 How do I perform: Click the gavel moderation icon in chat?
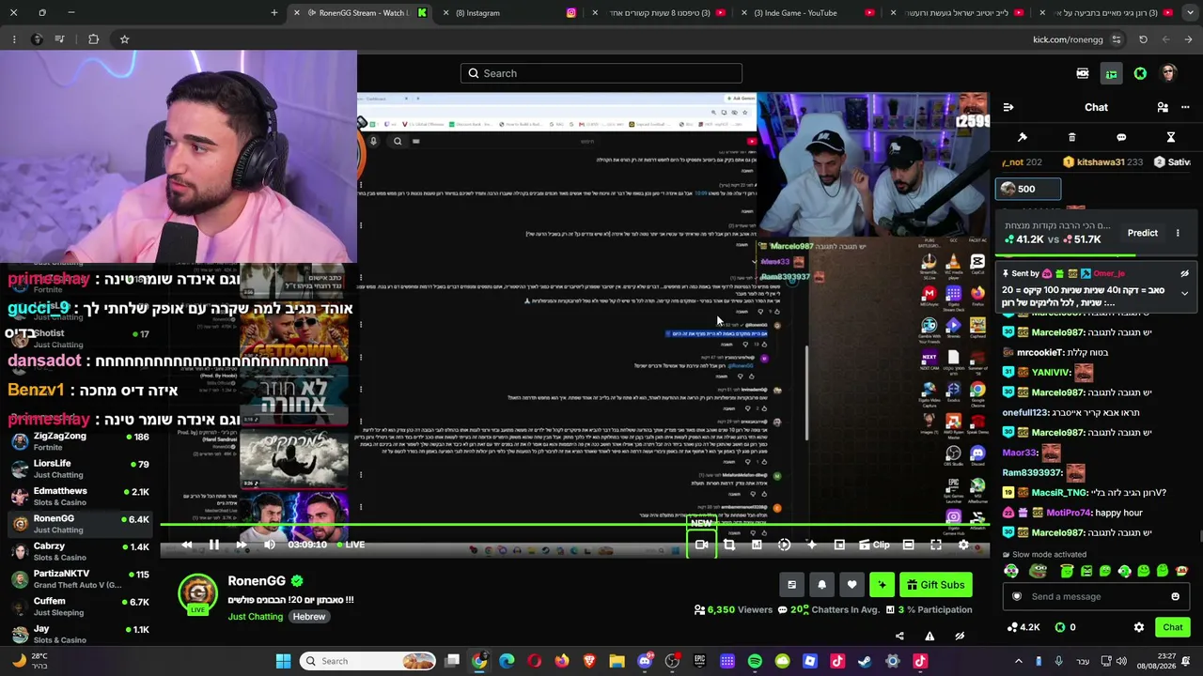(1023, 137)
